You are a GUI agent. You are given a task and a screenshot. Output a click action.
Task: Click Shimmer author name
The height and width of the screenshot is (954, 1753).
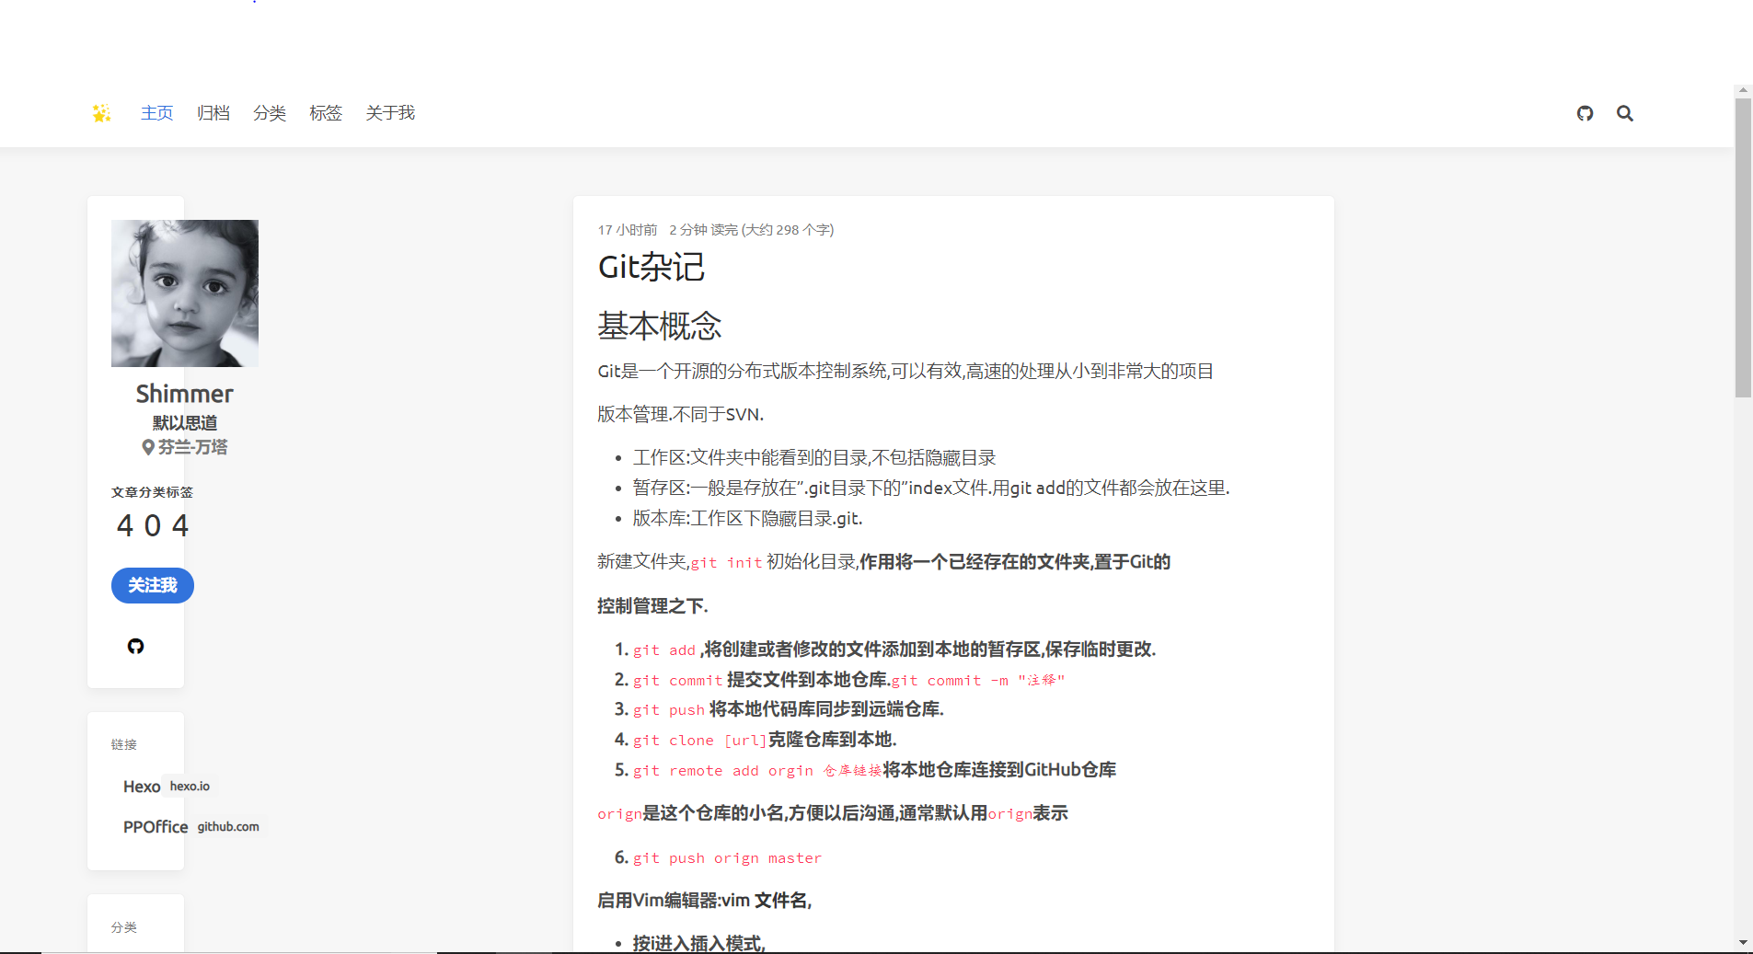click(184, 393)
